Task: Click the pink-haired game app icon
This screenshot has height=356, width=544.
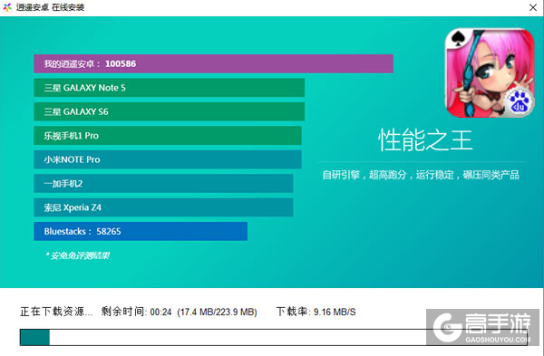Action: pos(490,72)
